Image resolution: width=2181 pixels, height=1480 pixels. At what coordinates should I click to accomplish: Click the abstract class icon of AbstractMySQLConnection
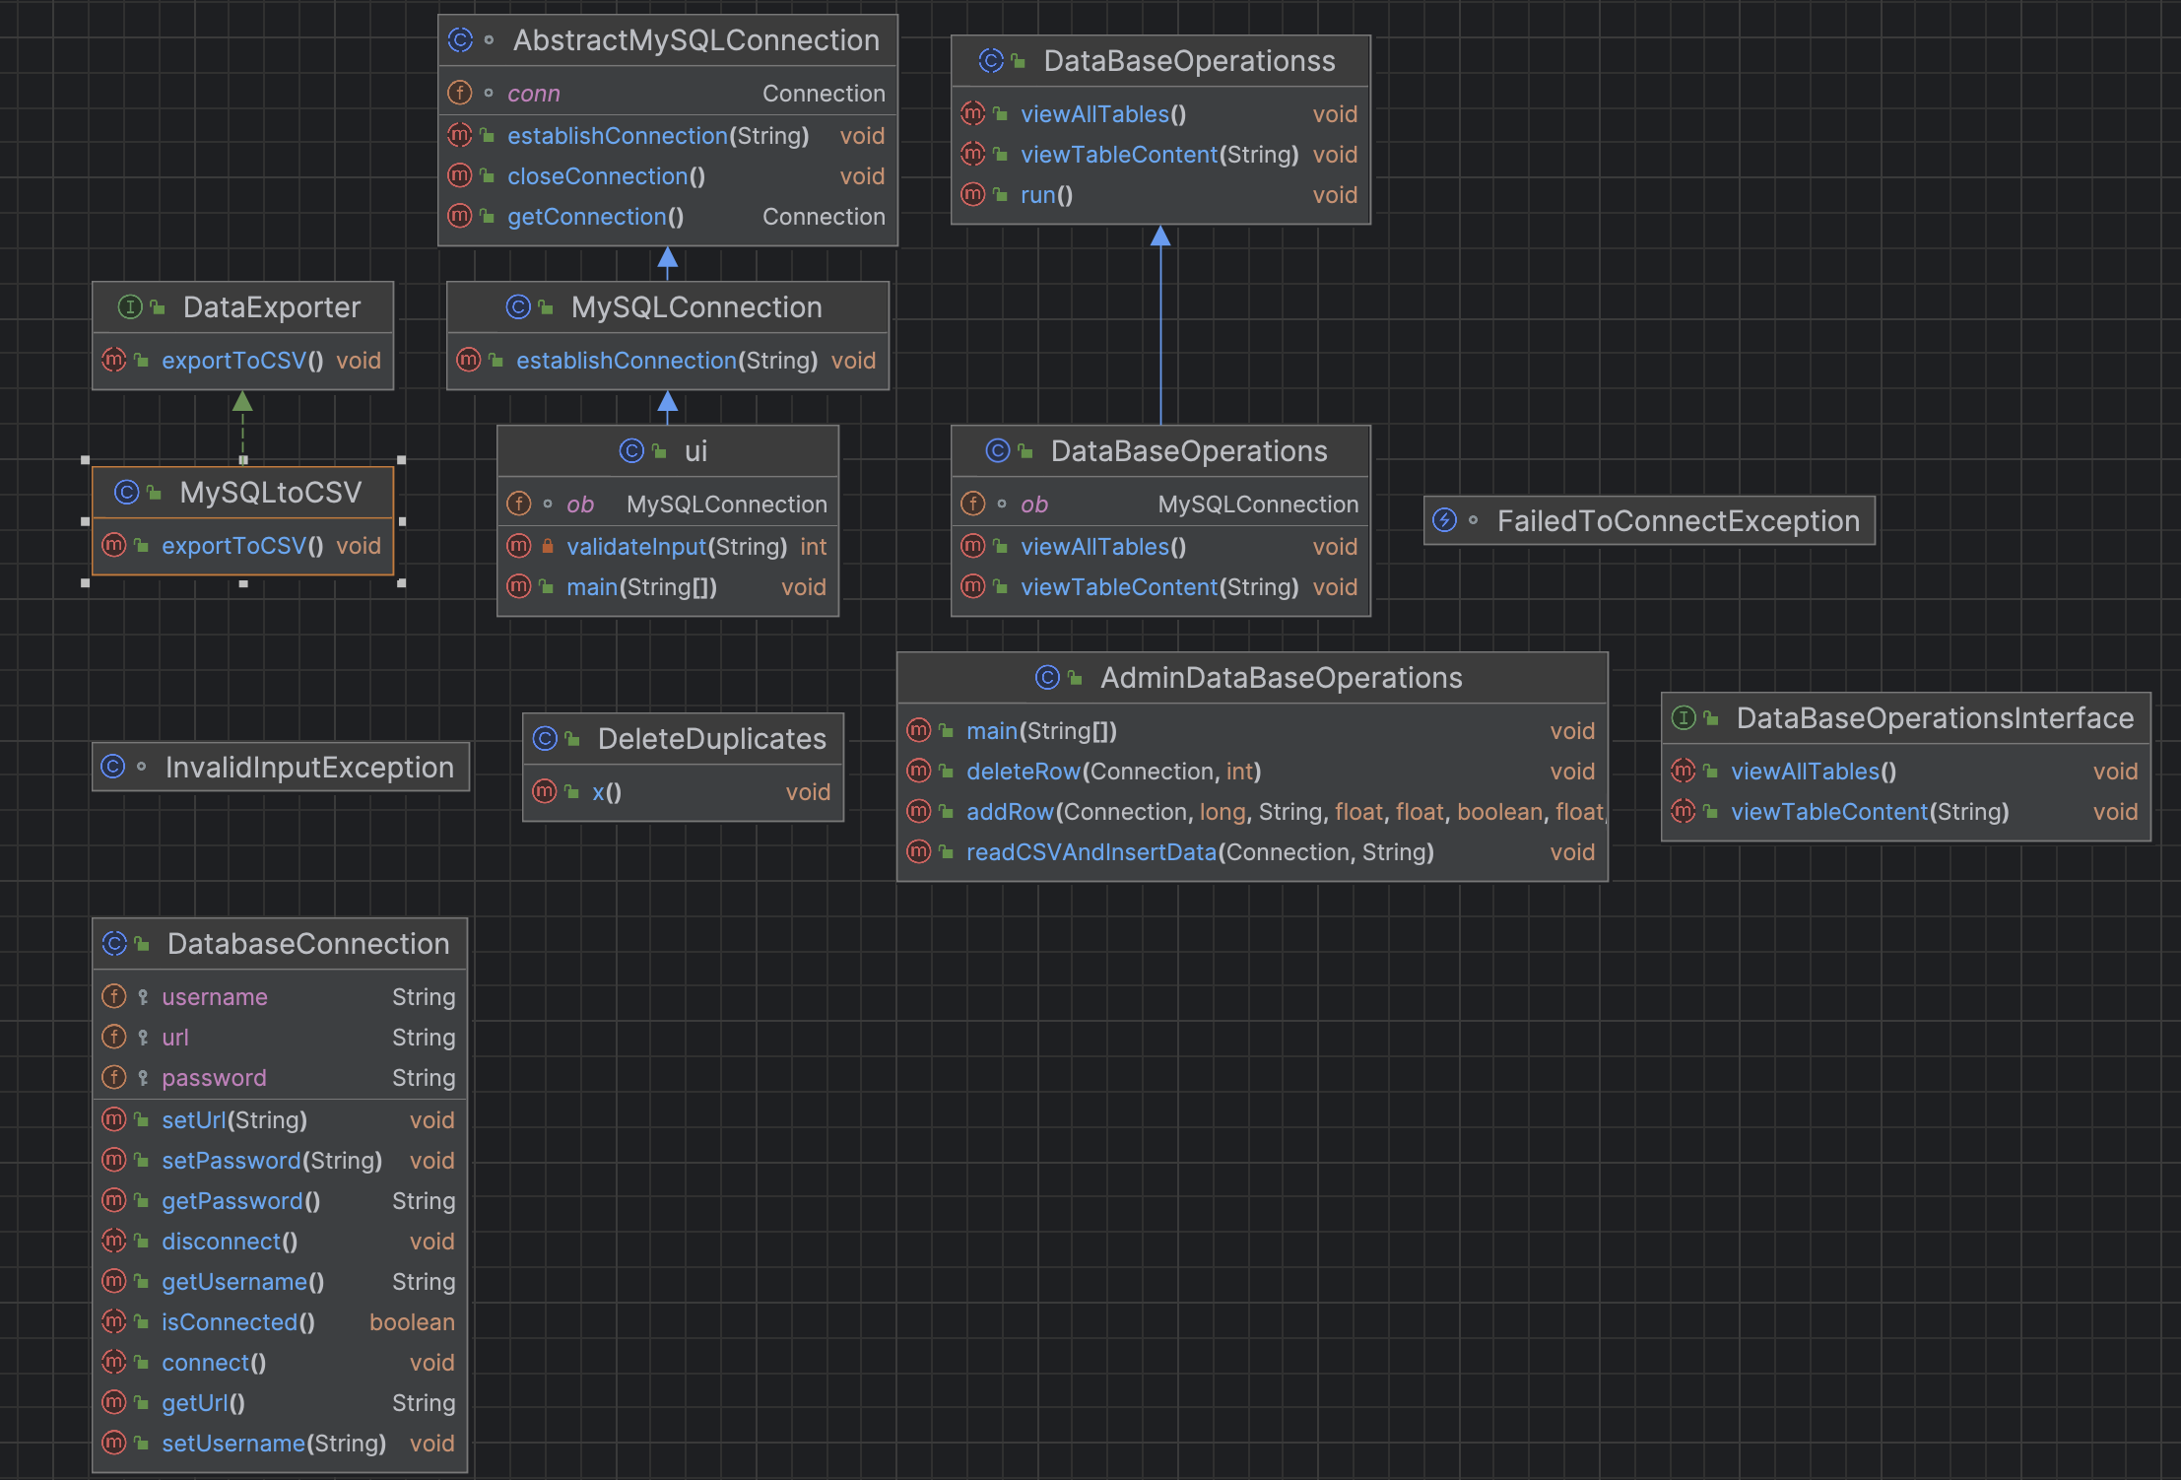coord(460,40)
